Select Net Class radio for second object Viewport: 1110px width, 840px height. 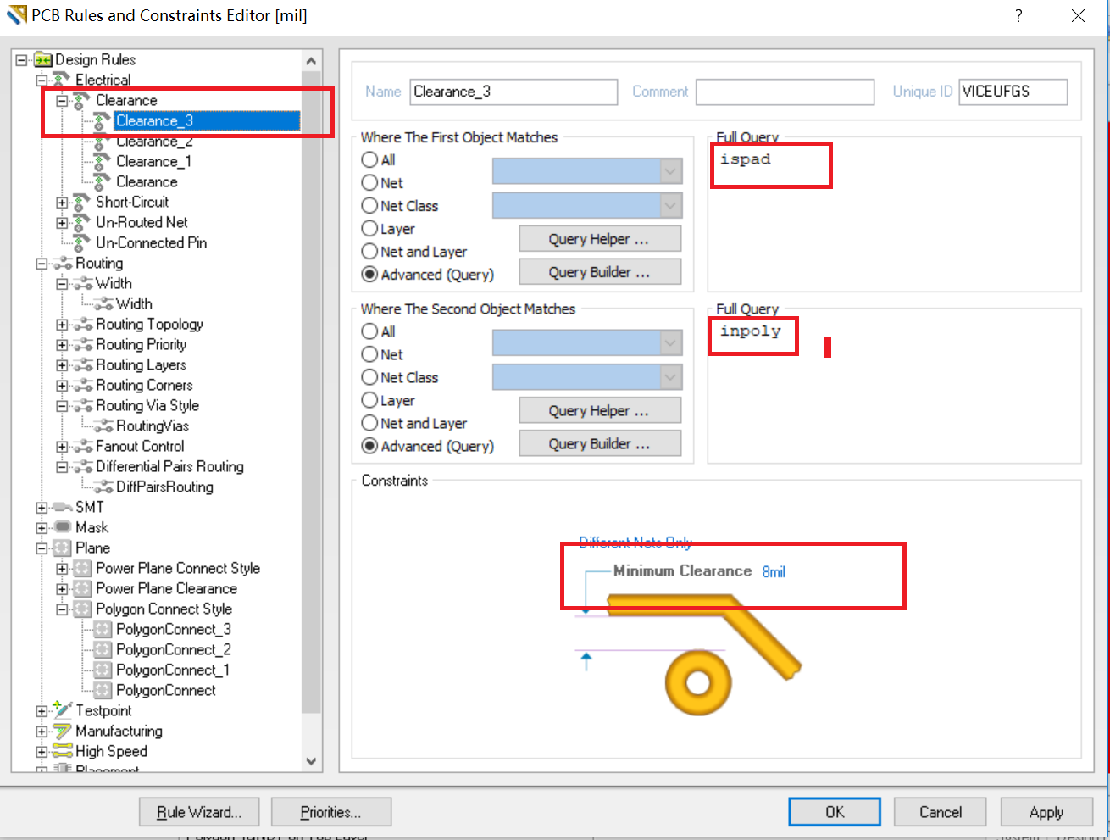[x=369, y=378]
